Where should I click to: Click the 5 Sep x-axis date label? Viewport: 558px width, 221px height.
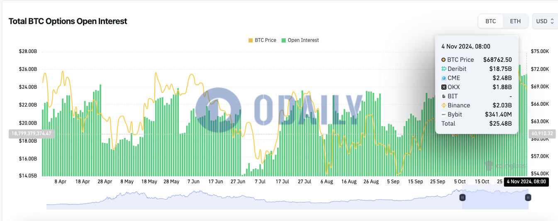point(393,182)
